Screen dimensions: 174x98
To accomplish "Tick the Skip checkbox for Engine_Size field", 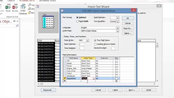I will pos(116,68).
